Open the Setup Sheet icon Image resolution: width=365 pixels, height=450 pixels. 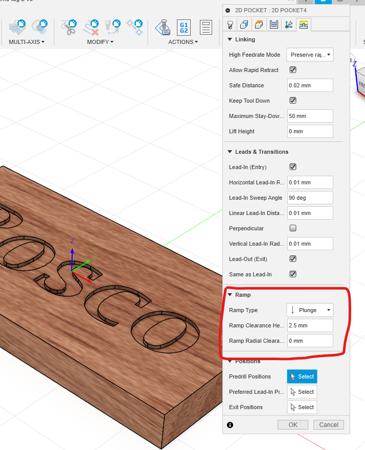(206, 28)
